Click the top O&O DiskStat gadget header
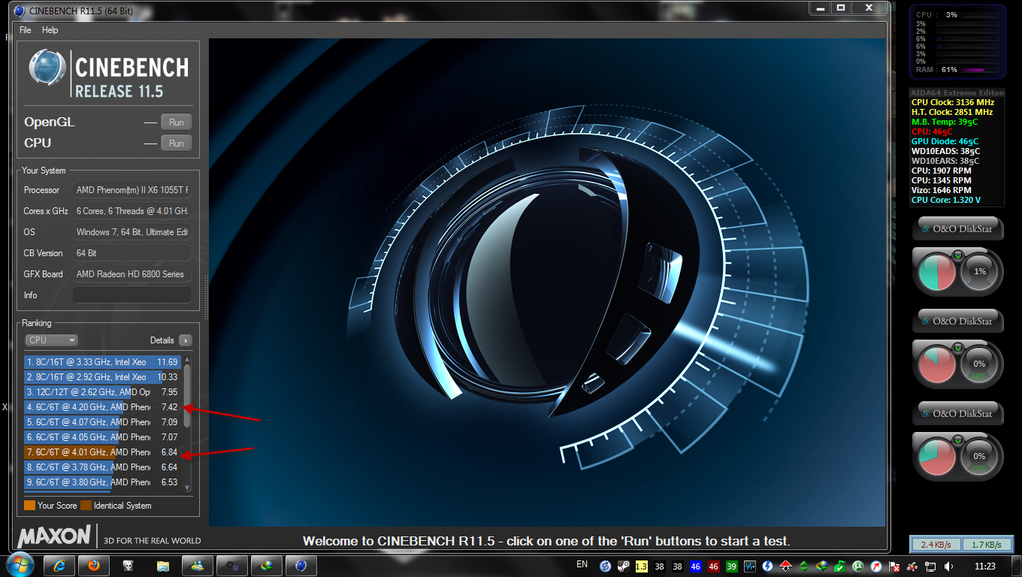 point(958,228)
